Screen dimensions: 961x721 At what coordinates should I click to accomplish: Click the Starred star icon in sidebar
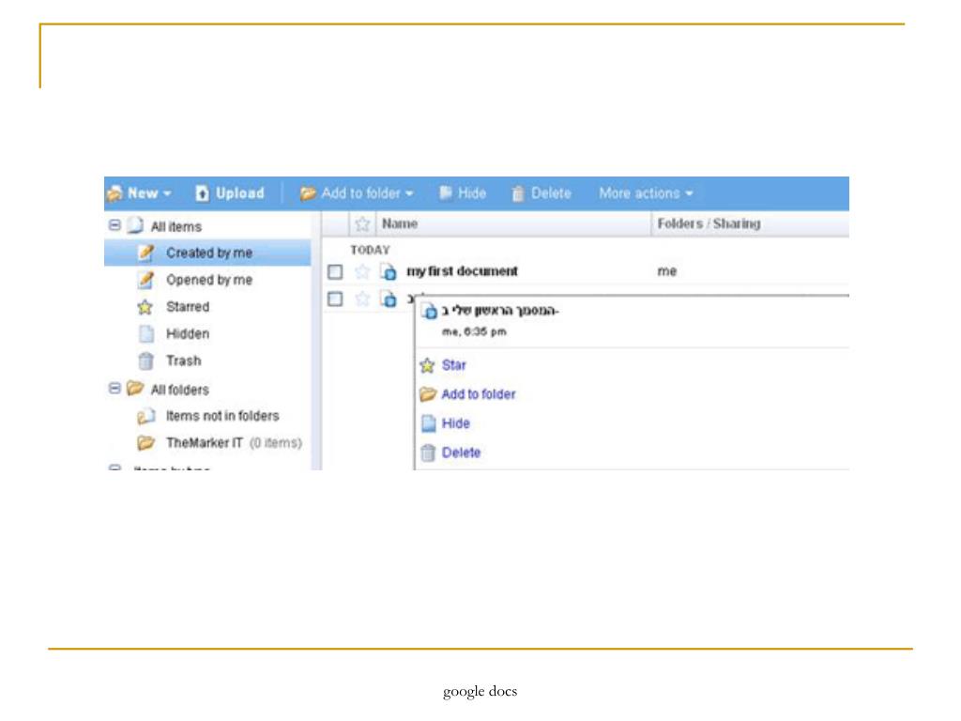pos(145,307)
